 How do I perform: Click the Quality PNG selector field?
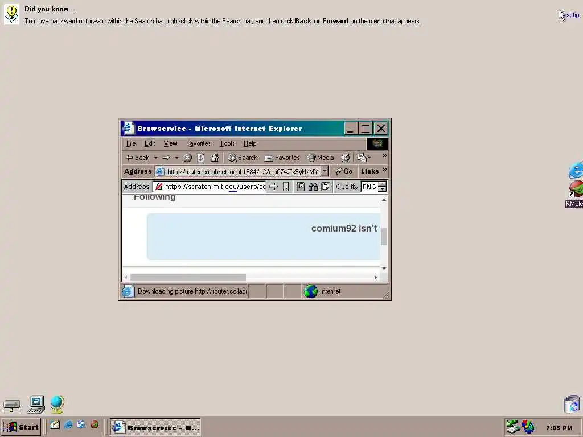click(x=369, y=187)
